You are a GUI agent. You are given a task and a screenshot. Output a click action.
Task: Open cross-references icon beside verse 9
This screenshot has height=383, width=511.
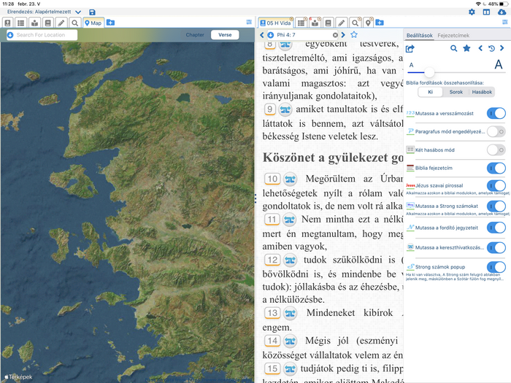click(285, 109)
